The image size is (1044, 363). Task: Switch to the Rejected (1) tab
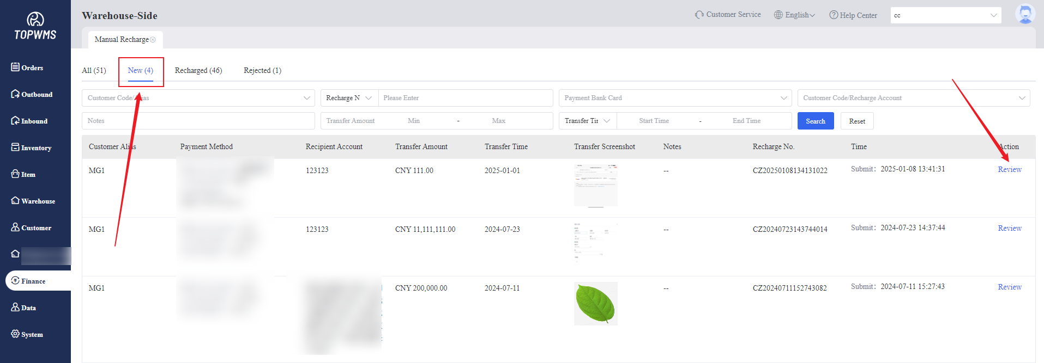point(262,70)
